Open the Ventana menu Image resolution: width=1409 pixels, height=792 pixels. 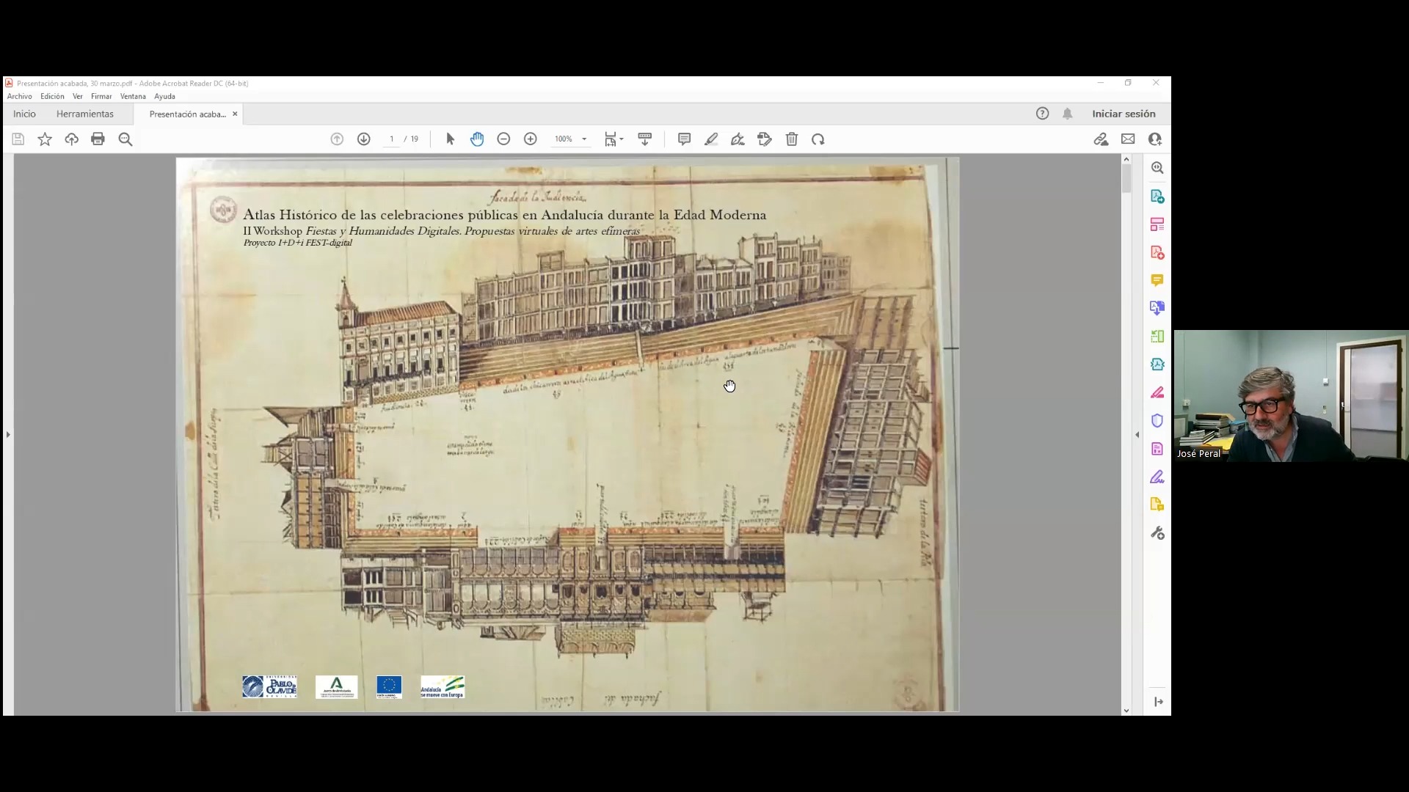(133, 97)
